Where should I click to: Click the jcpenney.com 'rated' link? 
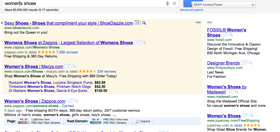(x=238, y=125)
